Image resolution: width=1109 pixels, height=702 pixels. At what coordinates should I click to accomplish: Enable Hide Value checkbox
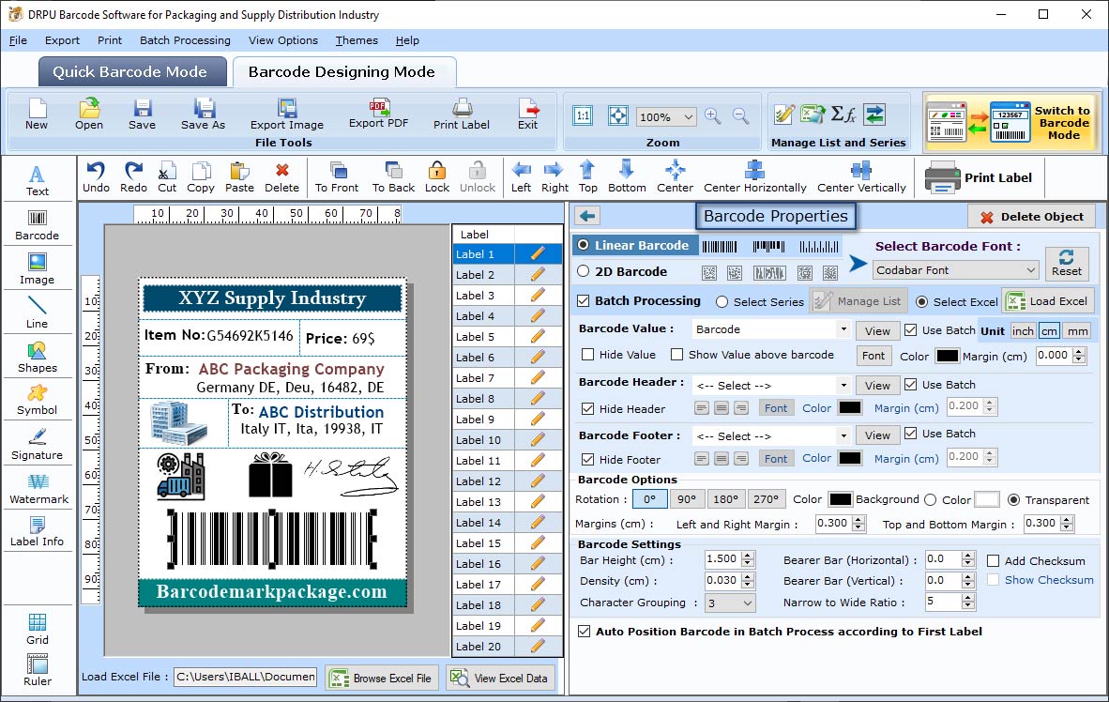587,355
